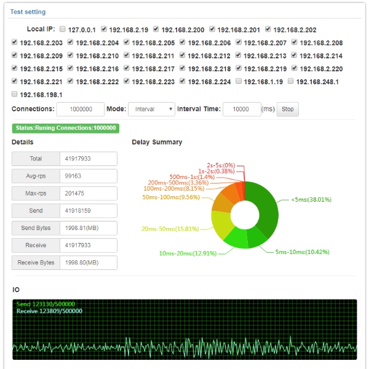Screen dimensions: 369x369
Task: Click the 500ms-1s:(1.4%) chart label
Action: point(192,177)
